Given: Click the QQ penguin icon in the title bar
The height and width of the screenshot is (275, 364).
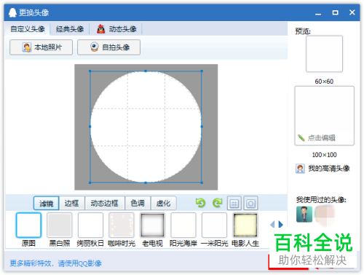Looking at the screenshot, I should click(x=12, y=12).
